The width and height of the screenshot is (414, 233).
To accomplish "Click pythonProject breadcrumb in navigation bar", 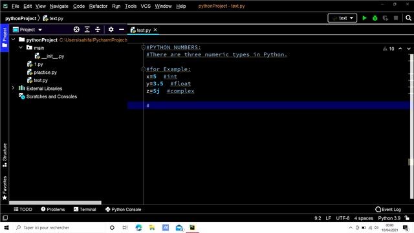I will point(21,18).
